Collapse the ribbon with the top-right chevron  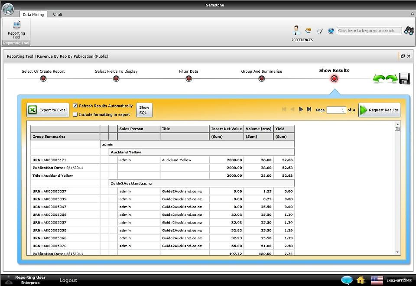pyautogui.click(x=413, y=14)
